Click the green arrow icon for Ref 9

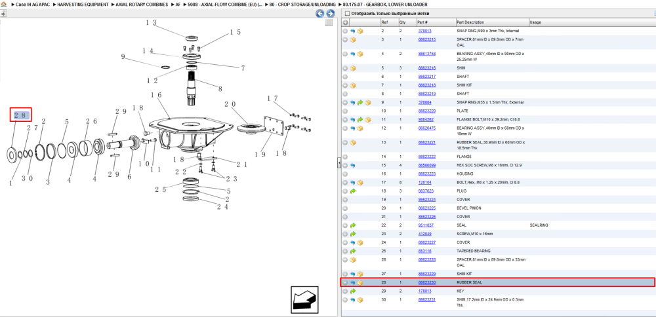coord(359,102)
